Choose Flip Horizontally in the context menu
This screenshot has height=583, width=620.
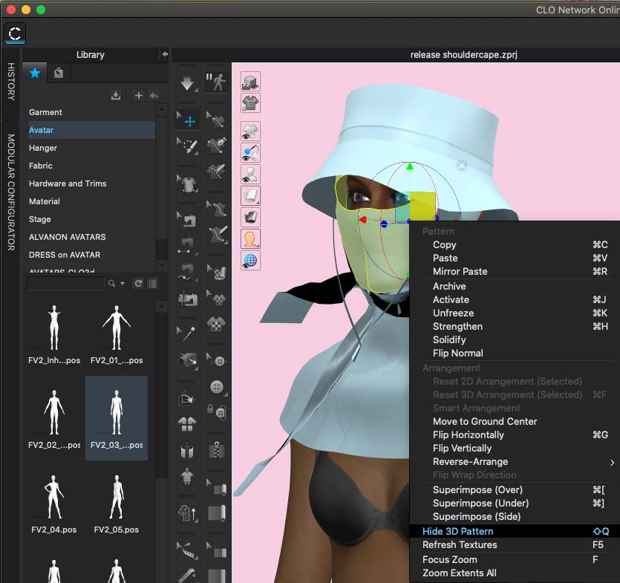click(515, 434)
